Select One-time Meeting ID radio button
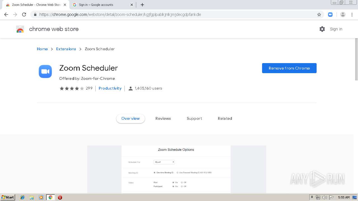This screenshot has height=201, width=358. (154, 173)
